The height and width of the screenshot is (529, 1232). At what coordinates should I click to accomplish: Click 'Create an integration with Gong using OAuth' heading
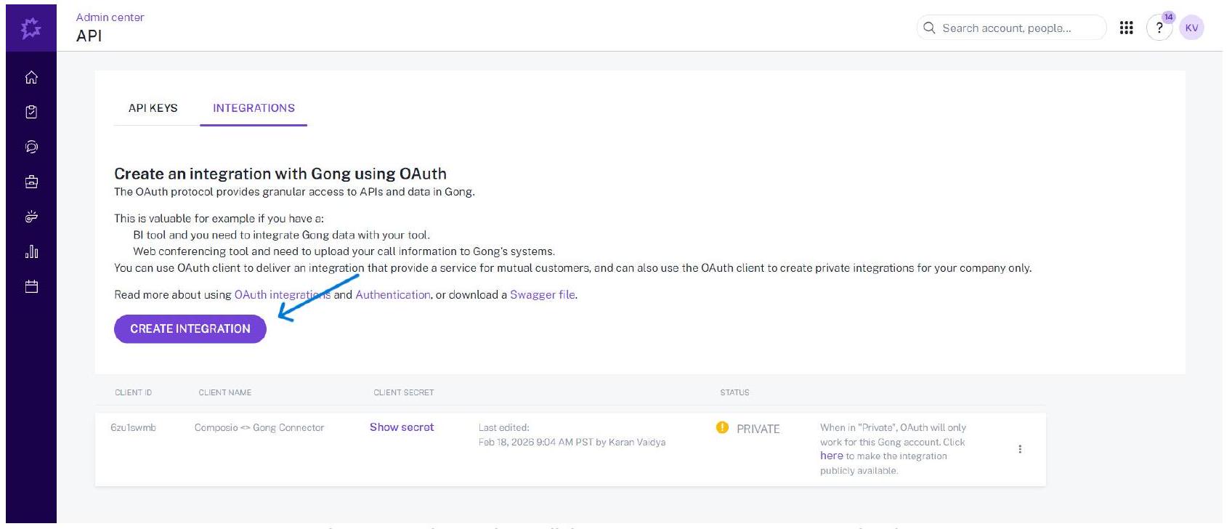[x=280, y=174]
